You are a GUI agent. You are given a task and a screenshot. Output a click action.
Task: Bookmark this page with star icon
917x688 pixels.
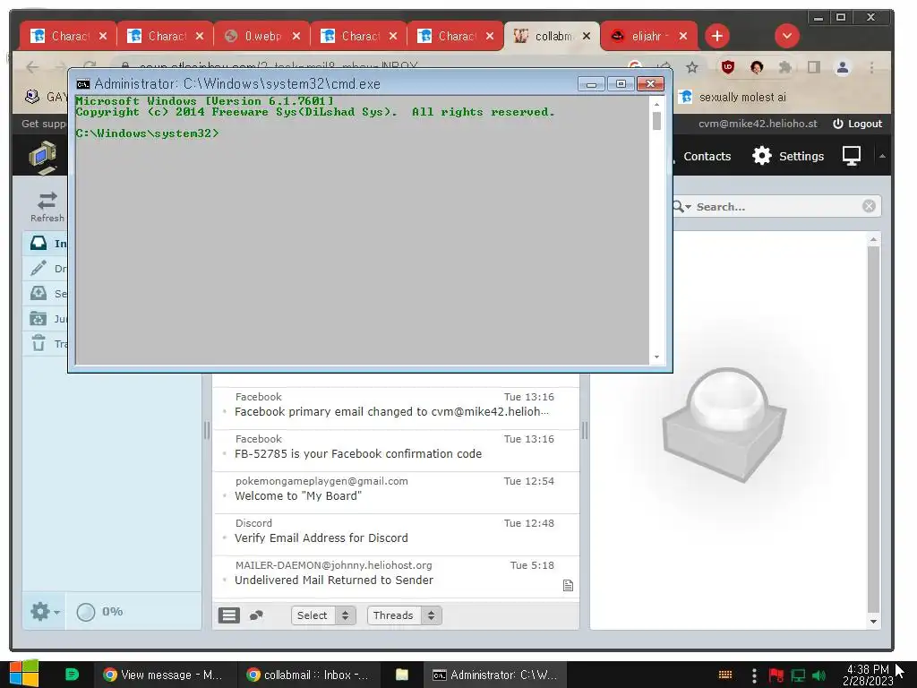click(x=692, y=67)
